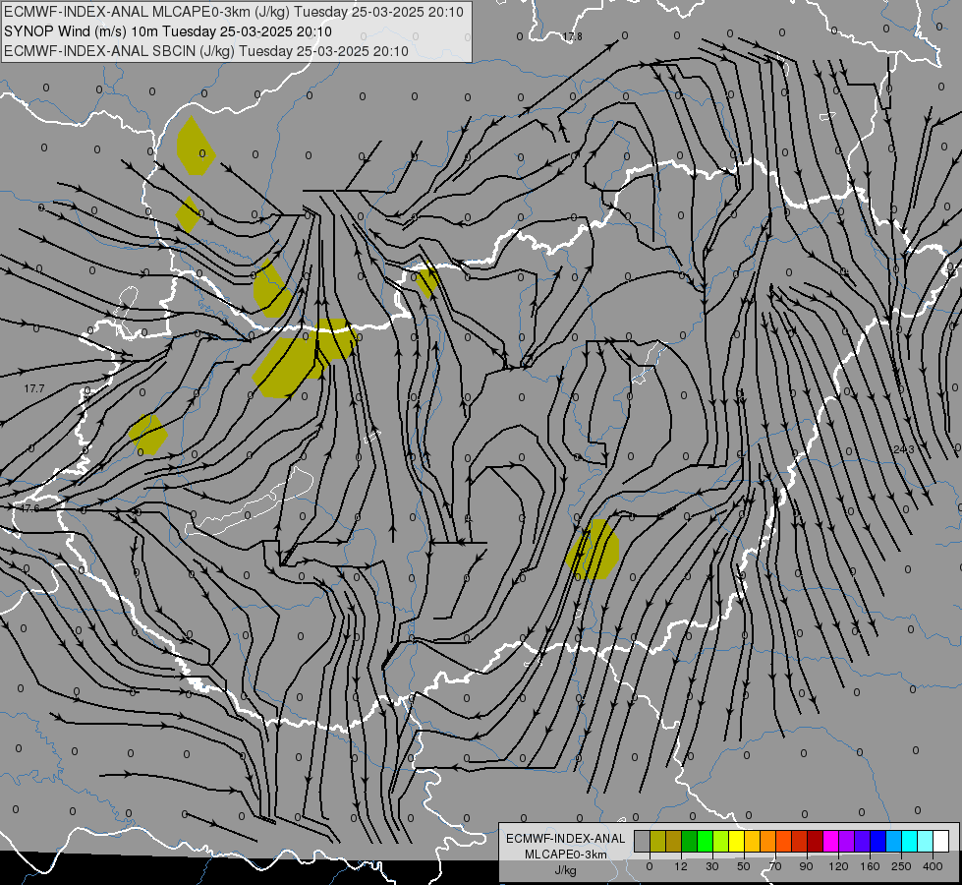Pick the purple swatch right of 120
Image resolution: width=962 pixels, height=885 pixels.
coord(847,841)
